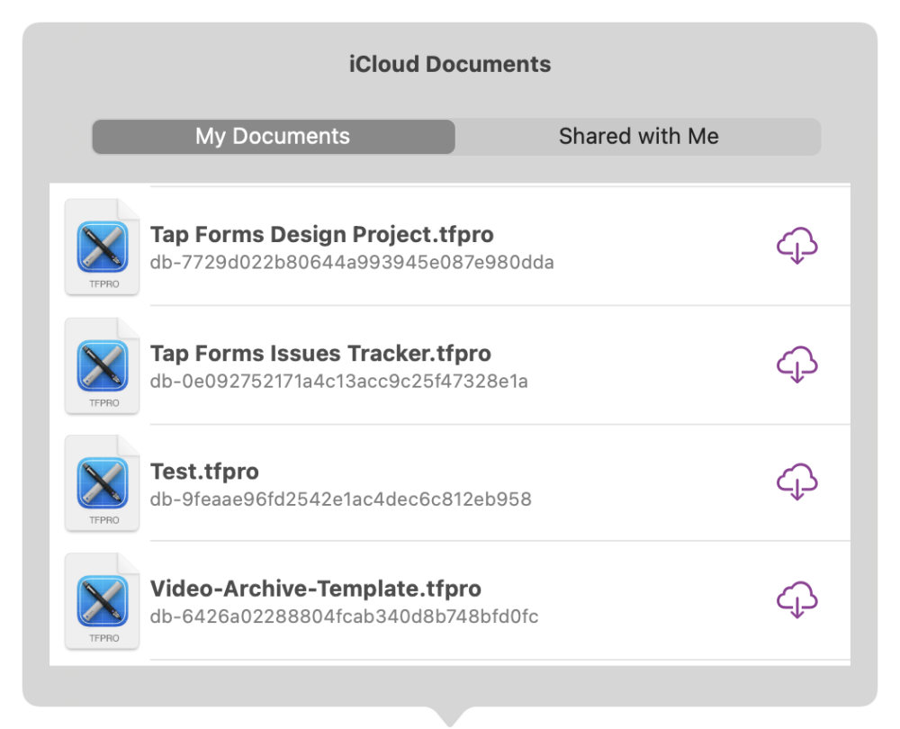Image resolution: width=900 pixels, height=729 pixels.
Task: Click the iCloud Documents dialog title
Action: 450,64
